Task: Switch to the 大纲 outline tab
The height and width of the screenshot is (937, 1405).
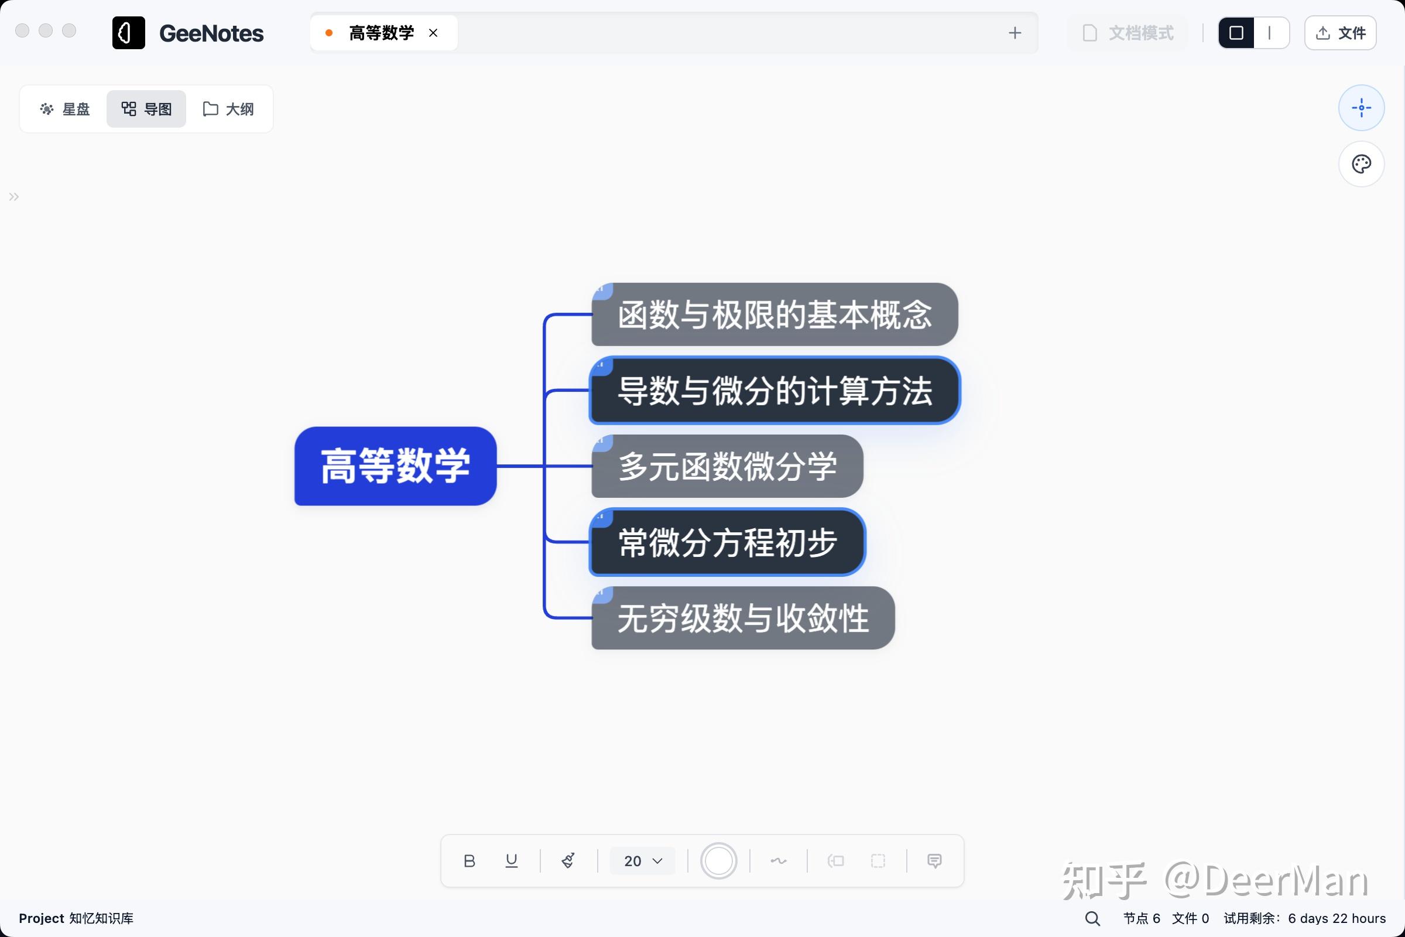Action: tap(228, 109)
